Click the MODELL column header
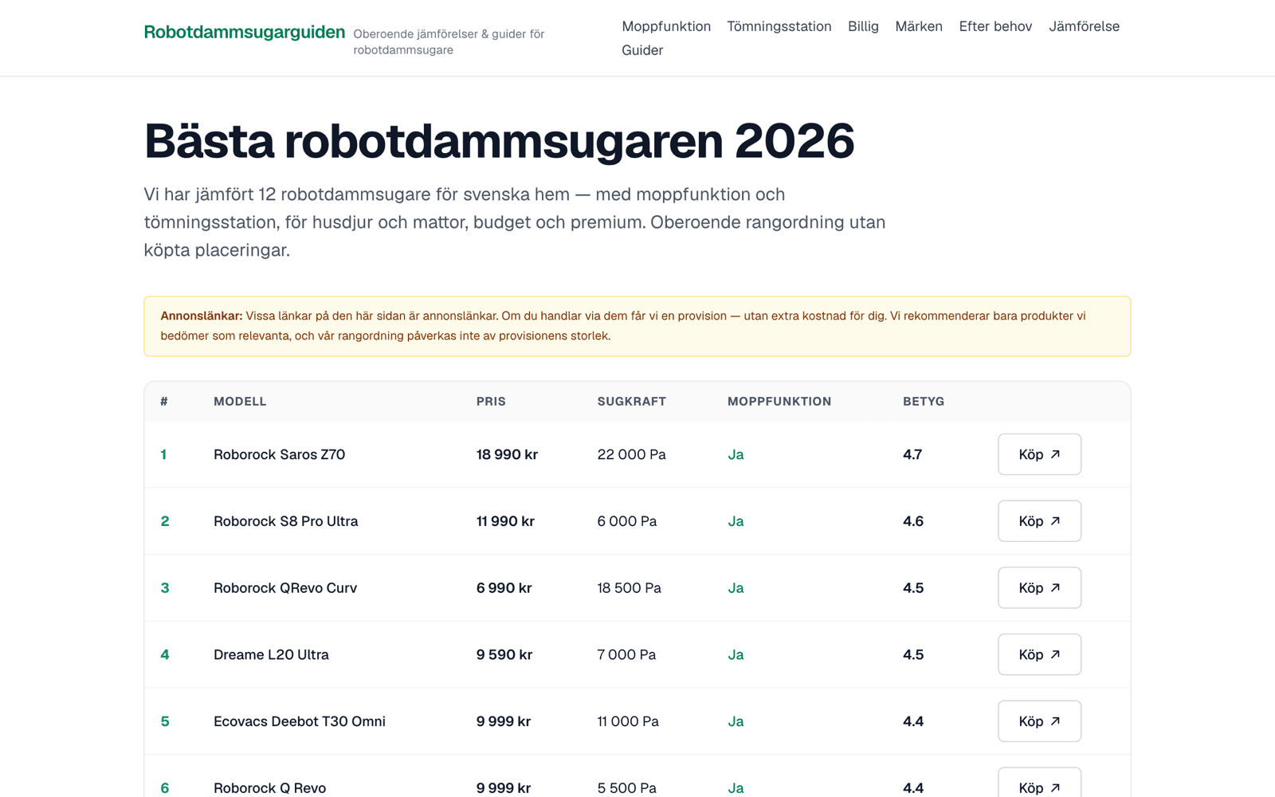The width and height of the screenshot is (1275, 797). tap(240, 402)
